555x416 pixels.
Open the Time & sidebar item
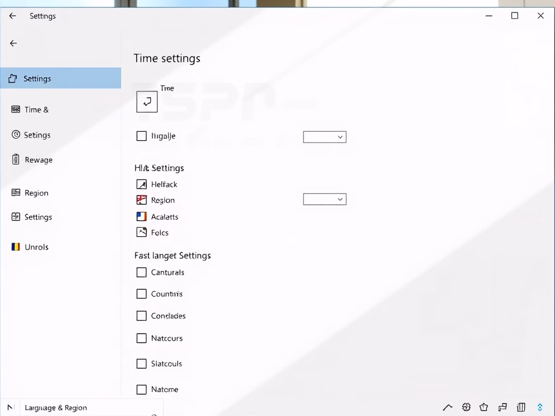[36, 109]
